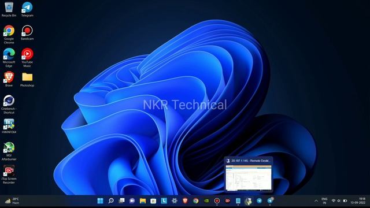Click the iTop Screen Recorder desktop icon
The height and width of the screenshot is (208, 370).
coord(9,174)
